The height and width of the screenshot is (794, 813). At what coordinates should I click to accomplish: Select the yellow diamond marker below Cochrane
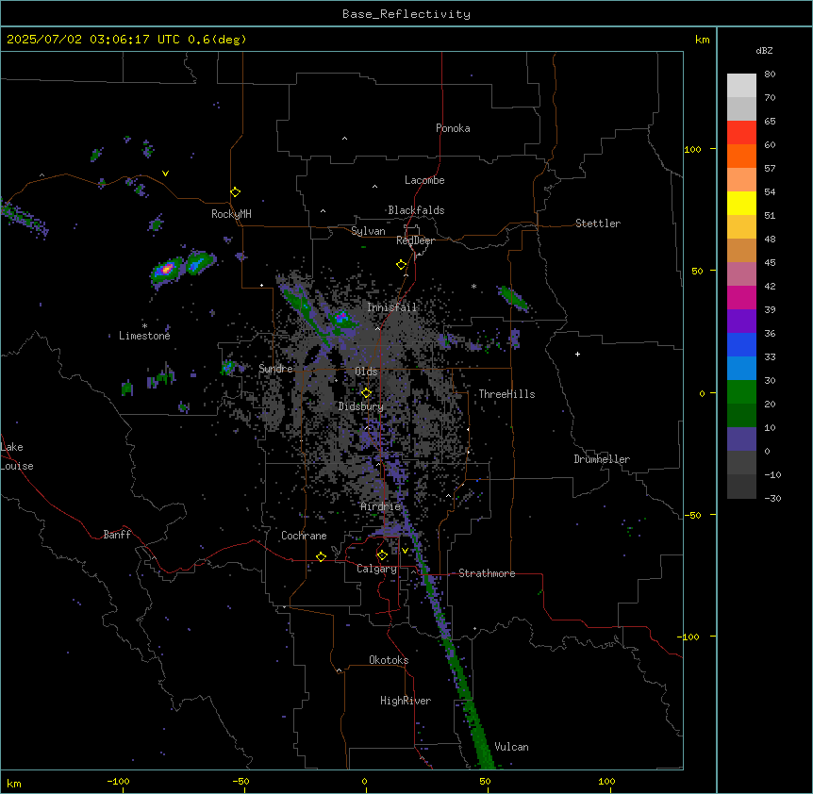(321, 556)
